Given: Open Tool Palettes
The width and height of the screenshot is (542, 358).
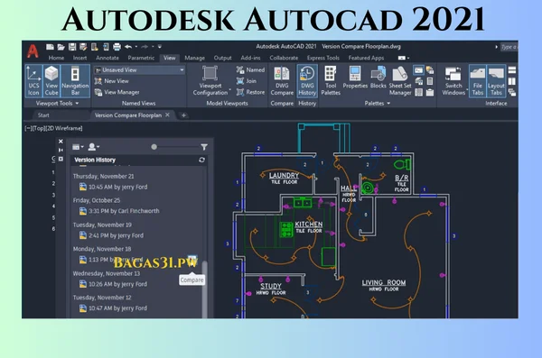Looking at the screenshot, I should coord(331,81).
